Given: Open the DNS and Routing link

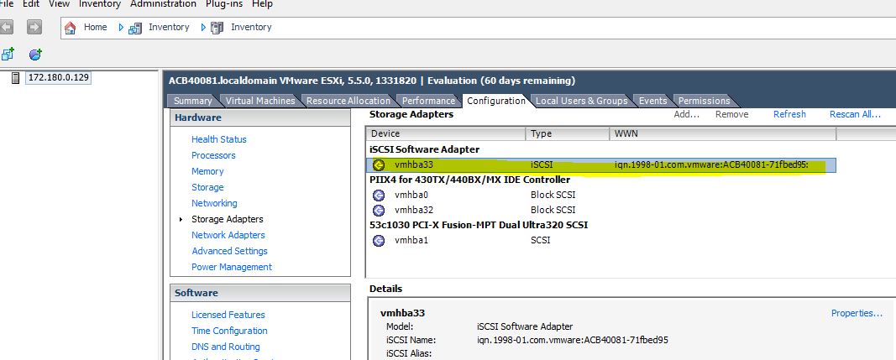Looking at the screenshot, I should pyautogui.click(x=225, y=347).
